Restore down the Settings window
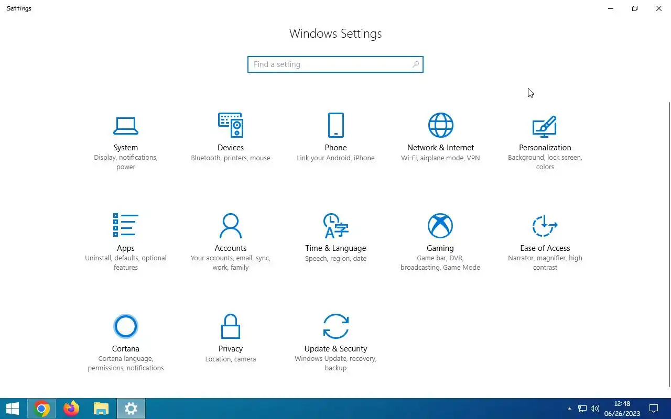 click(x=635, y=8)
